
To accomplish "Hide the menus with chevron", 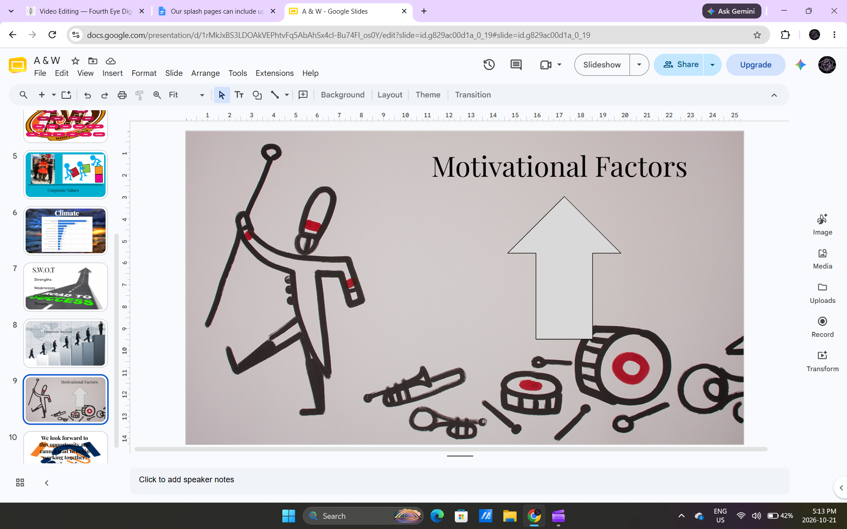I will click(x=774, y=95).
